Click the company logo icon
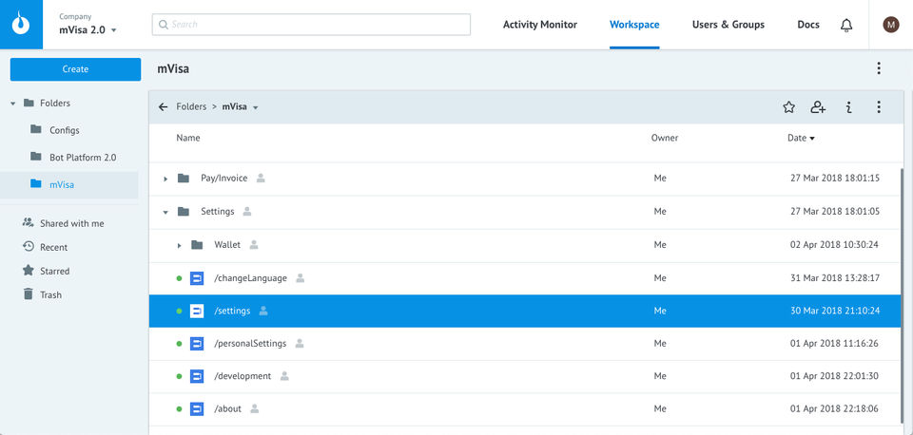 tap(21, 25)
